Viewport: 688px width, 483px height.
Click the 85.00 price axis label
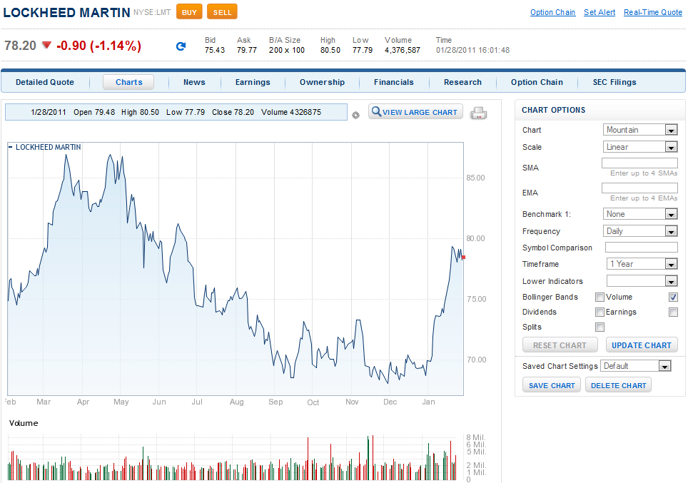point(475,178)
